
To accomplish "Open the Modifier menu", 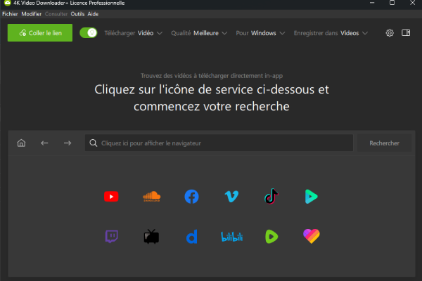I will pyautogui.click(x=32, y=14).
